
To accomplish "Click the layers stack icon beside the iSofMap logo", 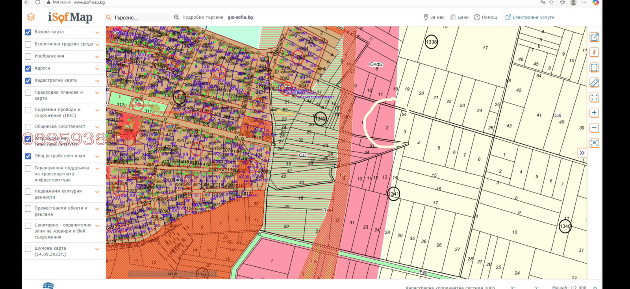I will [31, 17].
